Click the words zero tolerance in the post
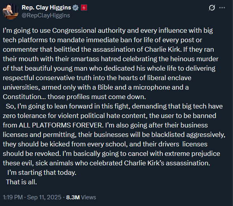The image size is (233, 206). pos(24,116)
